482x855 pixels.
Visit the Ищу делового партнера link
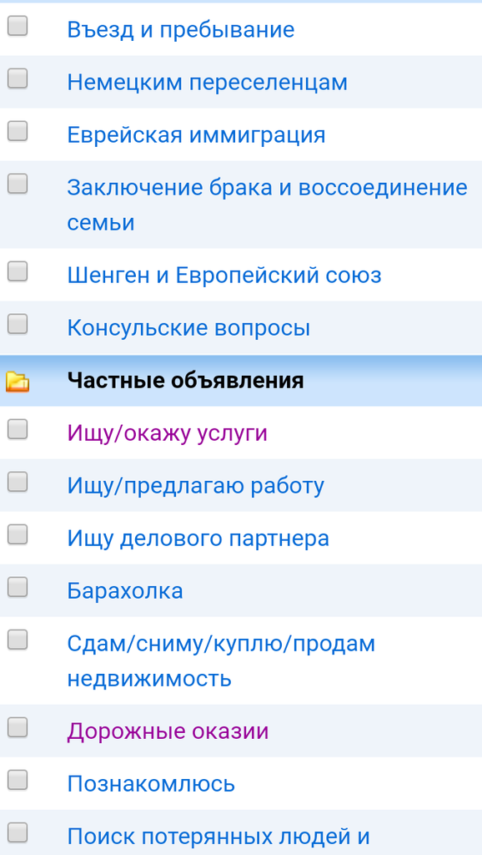tap(198, 539)
